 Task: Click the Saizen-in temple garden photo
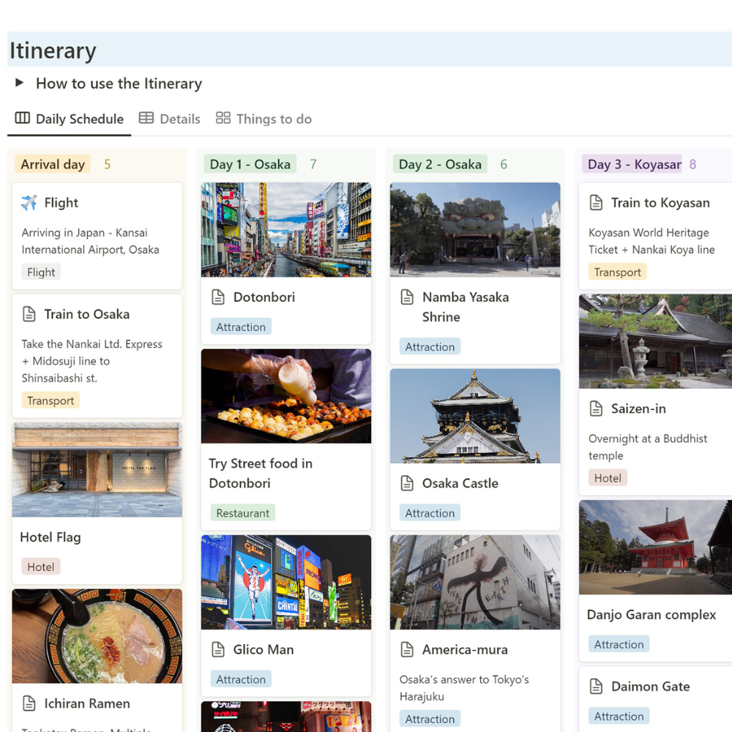[655, 341]
